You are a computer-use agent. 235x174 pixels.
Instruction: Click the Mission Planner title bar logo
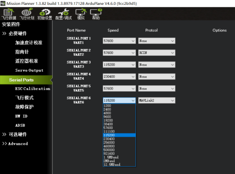click(x=3, y=3)
